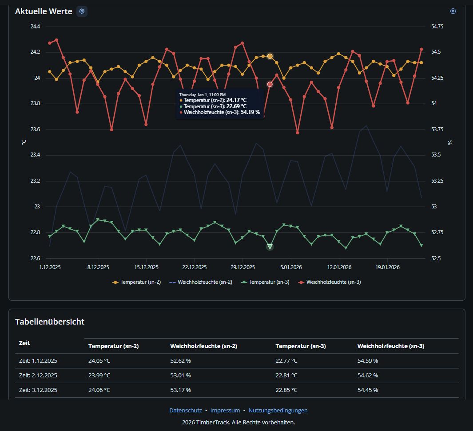This screenshot has width=473, height=431.
Task: Click the Weichholzfeuchte (sn-3) table column header
Action: 391,346
